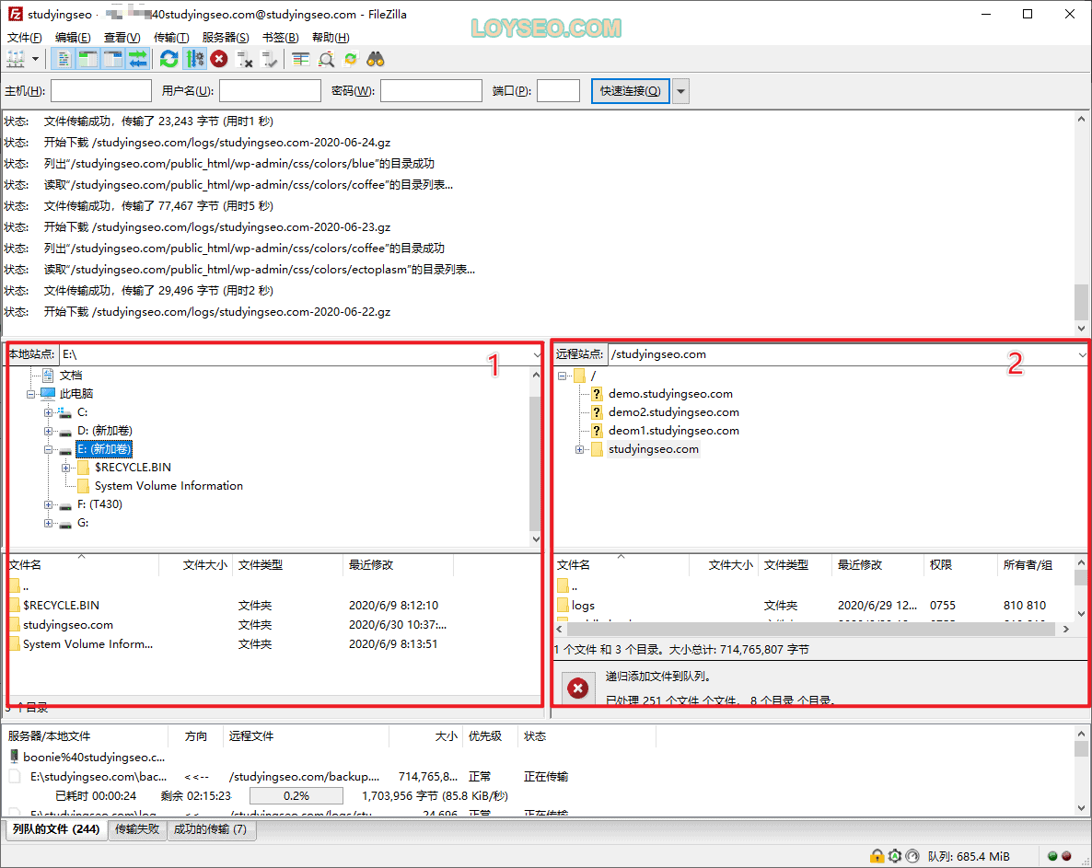The image size is (1092, 868).
Task: Switch to the 传输失败 tab
Action: tap(137, 829)
